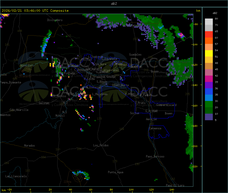
Task: Click the Salinas label
Action: 44,103
